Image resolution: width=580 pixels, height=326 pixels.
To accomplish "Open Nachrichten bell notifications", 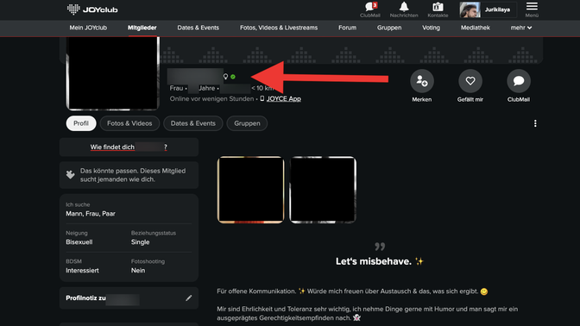I will pos(404,9).
